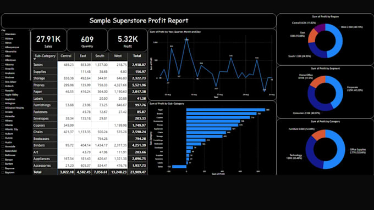Click the Phones West value 4,327.66
Screen dimensions: 374x210
pos(120,85)
